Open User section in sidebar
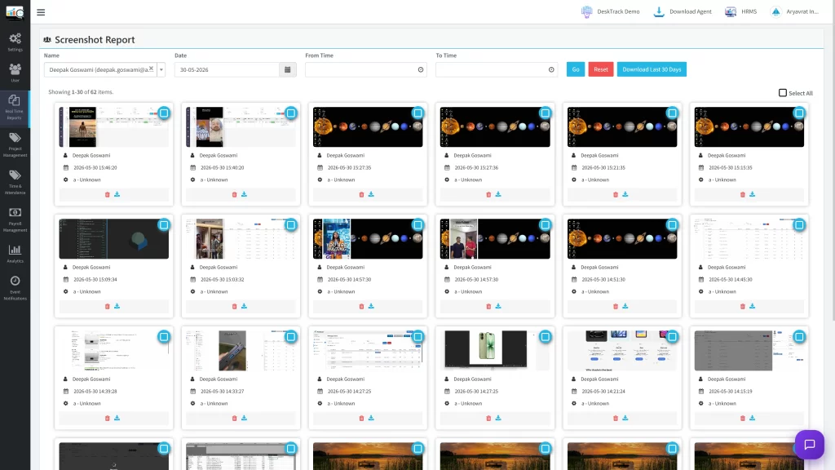The height and width of the screenshot is (470, 835). (x=15, y=73)
